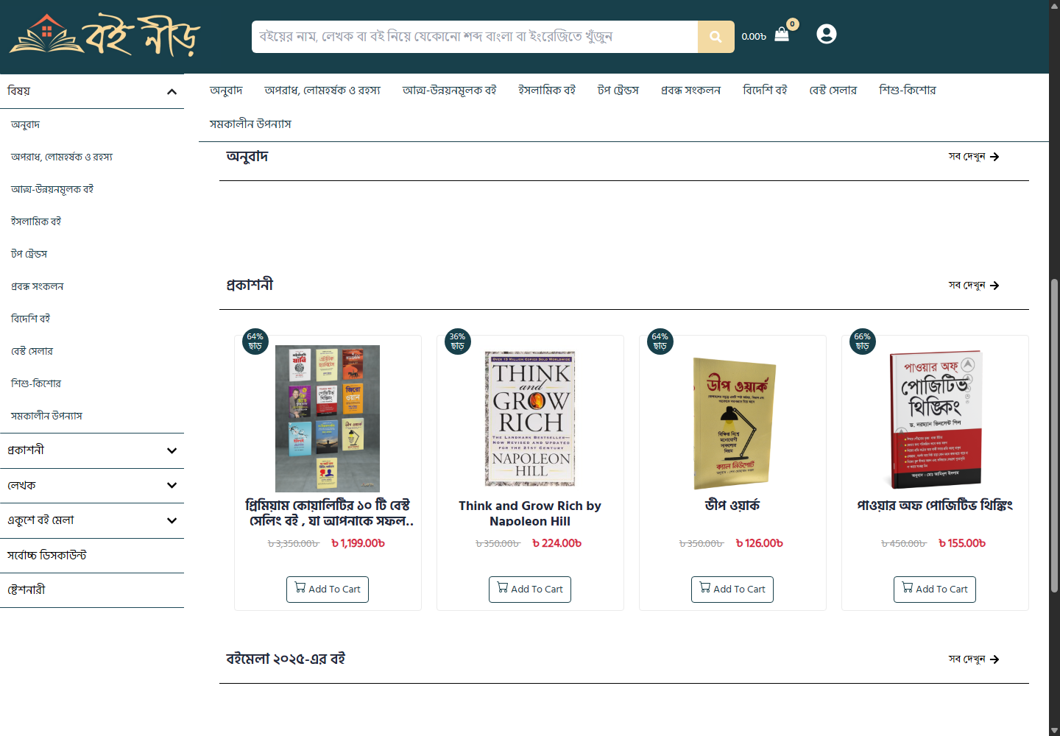Open the অনুবাদ top menu item
1060x736 pixels.
226,91
